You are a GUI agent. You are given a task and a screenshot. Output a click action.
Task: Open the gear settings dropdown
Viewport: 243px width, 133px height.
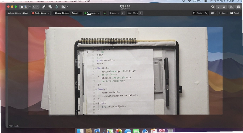point(214,13)
